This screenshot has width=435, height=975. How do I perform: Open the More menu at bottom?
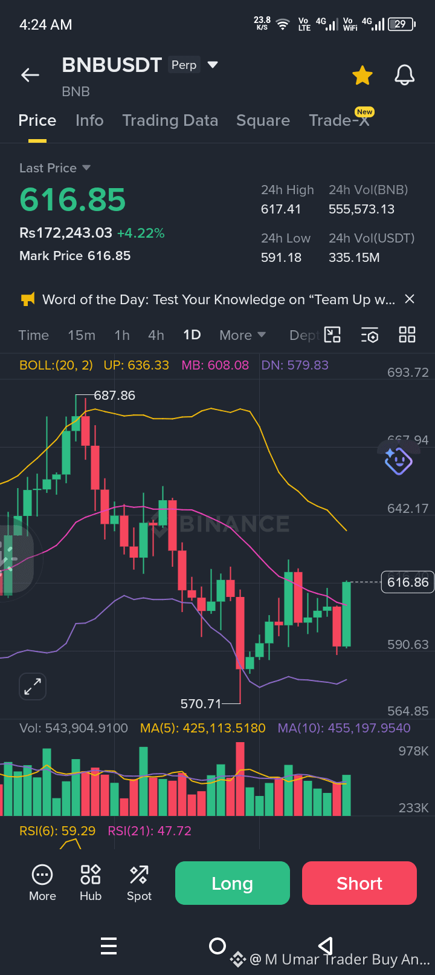click(x=42, y=883)
